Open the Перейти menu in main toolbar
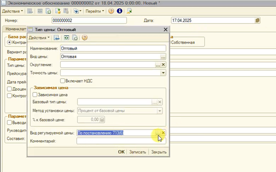The image size is (276, 172). (95, 11)
